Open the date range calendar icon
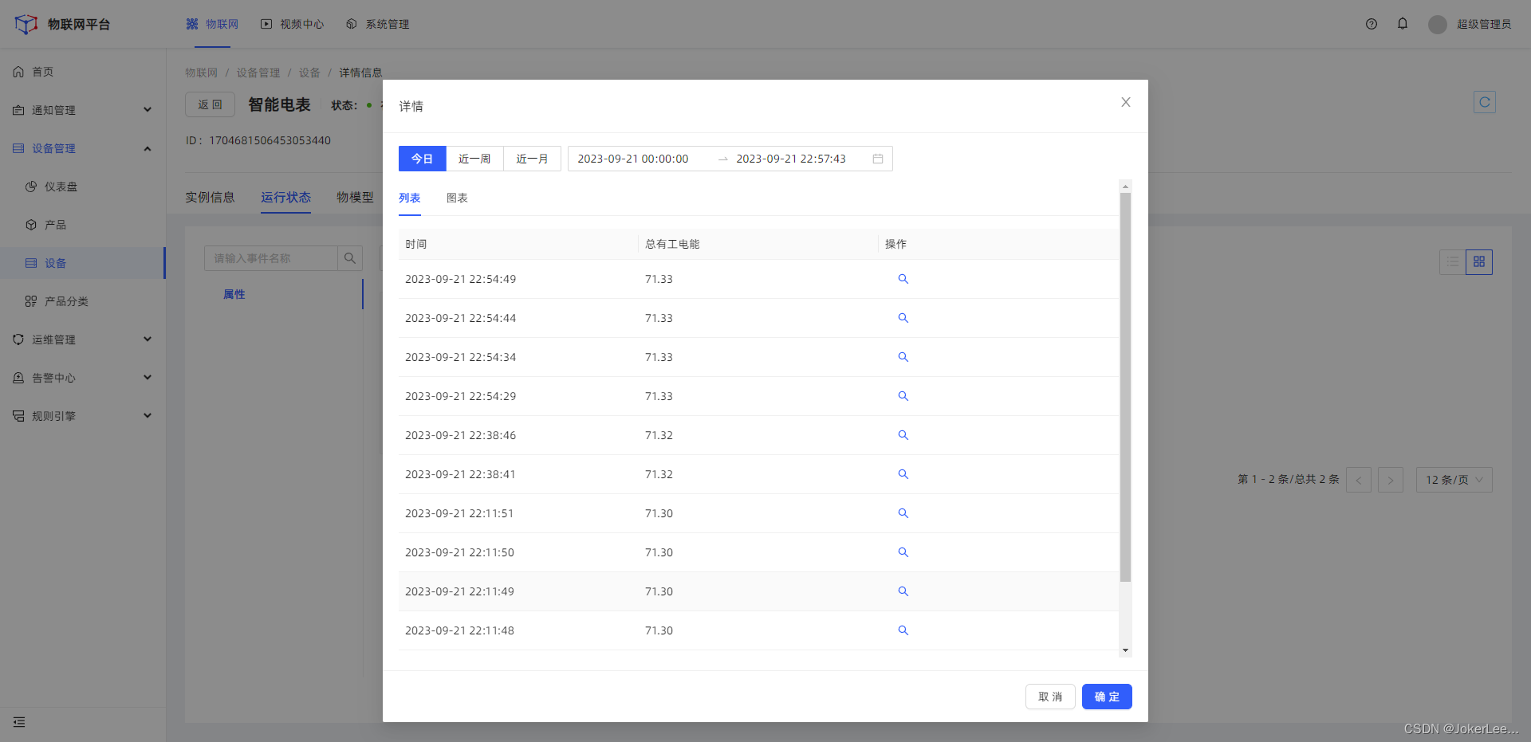1531x742 pixels. point(877,159)
